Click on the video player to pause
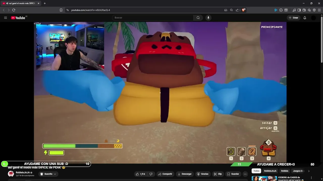The width and height of the screenshot is (323, 181). click(160, 93)
